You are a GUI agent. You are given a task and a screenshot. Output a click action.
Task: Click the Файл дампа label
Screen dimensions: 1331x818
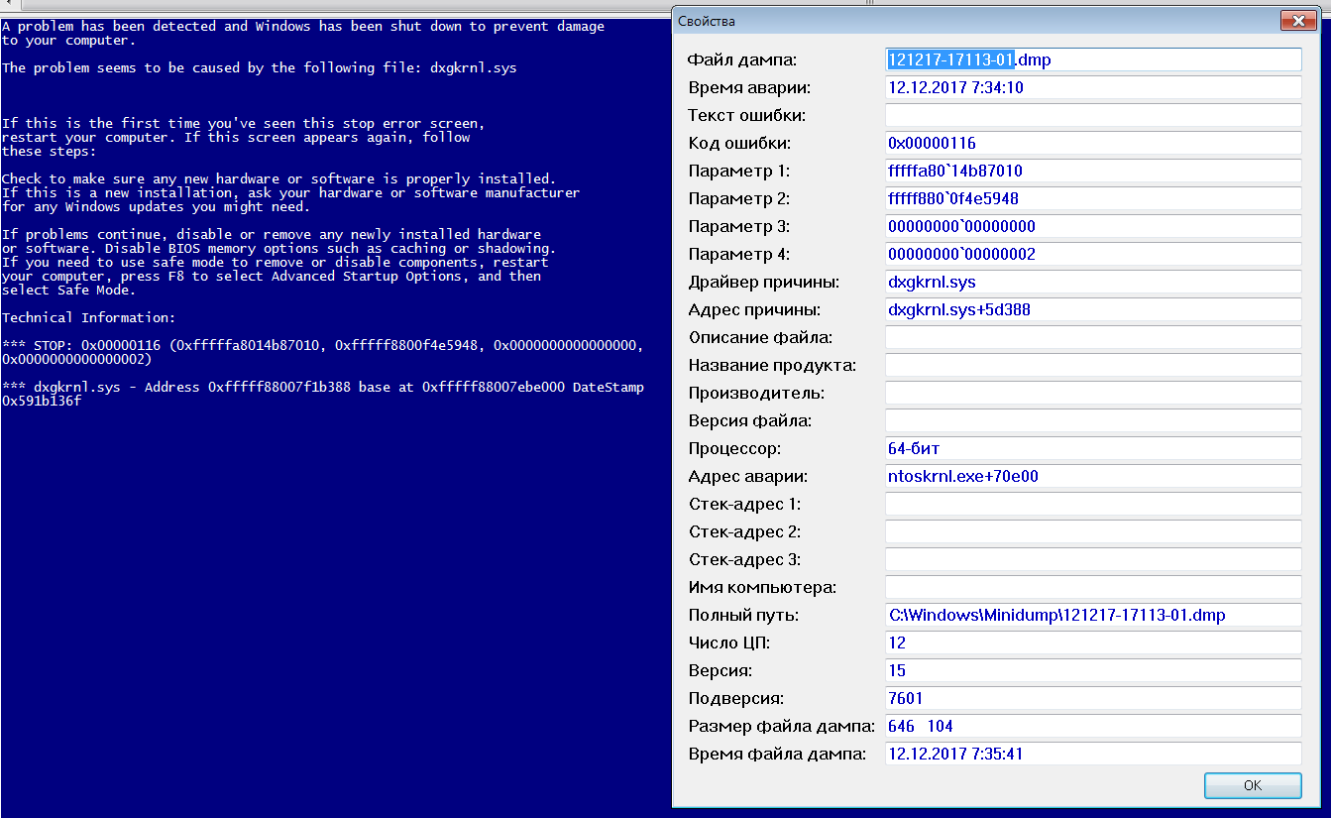(x=742, y=59)
